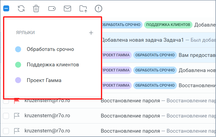This screenshot has width=216, height=137.
Task: Click ПРОЕКТ ГАММА tag beside Вам предостав row
Action: point(117,55)
